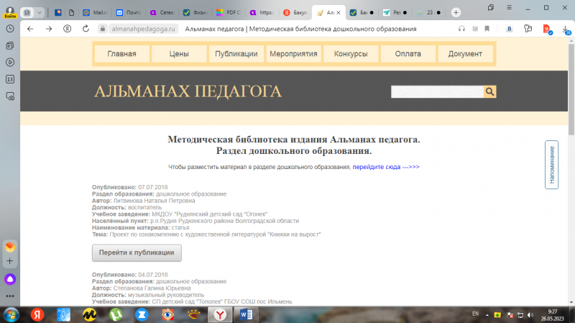
Task: Click the site lock security icon
Action: [103, 29]
